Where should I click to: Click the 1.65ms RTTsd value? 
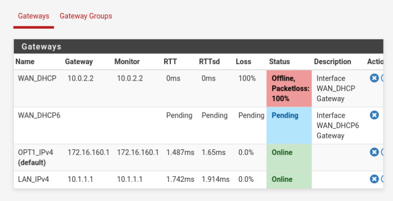click(x=213, y=152)
